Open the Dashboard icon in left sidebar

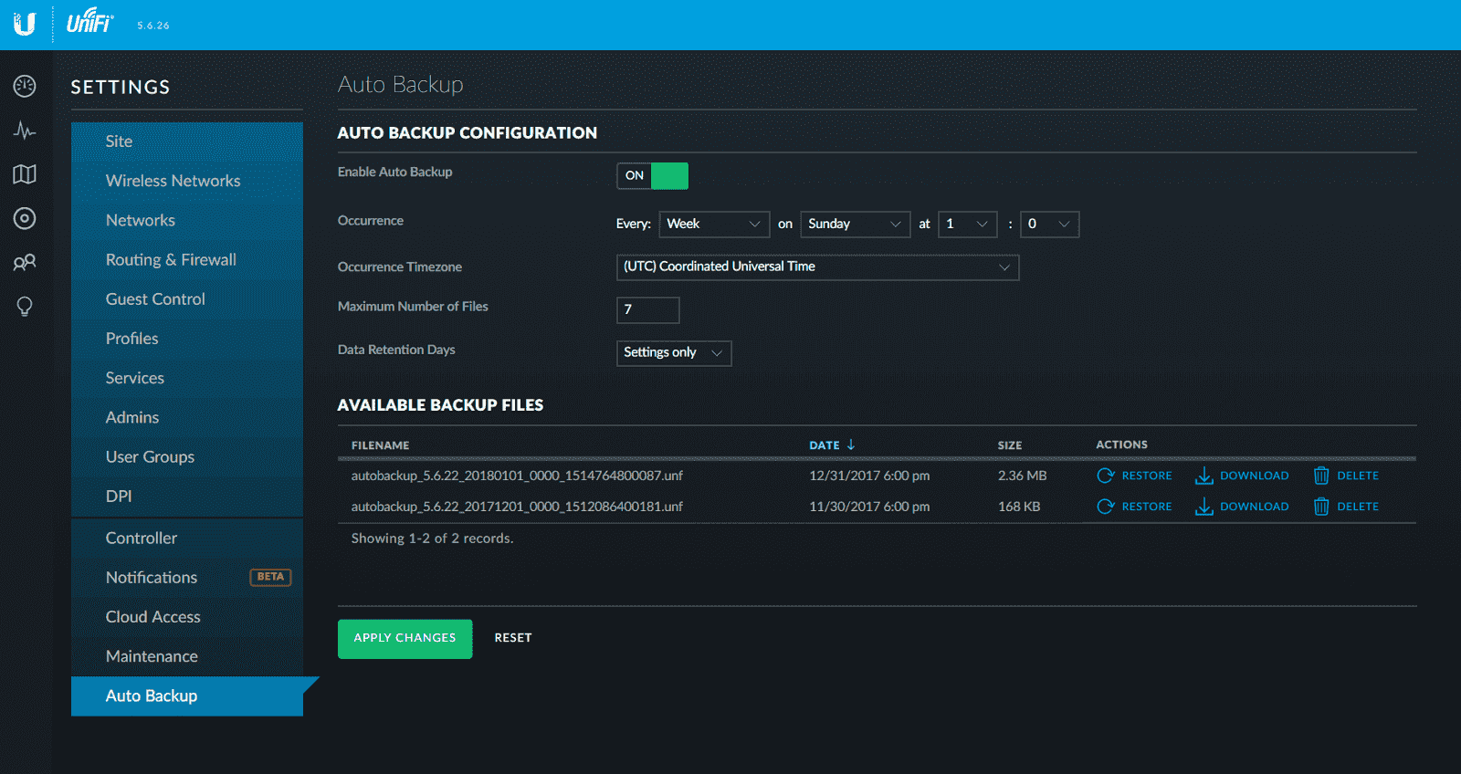25,87
